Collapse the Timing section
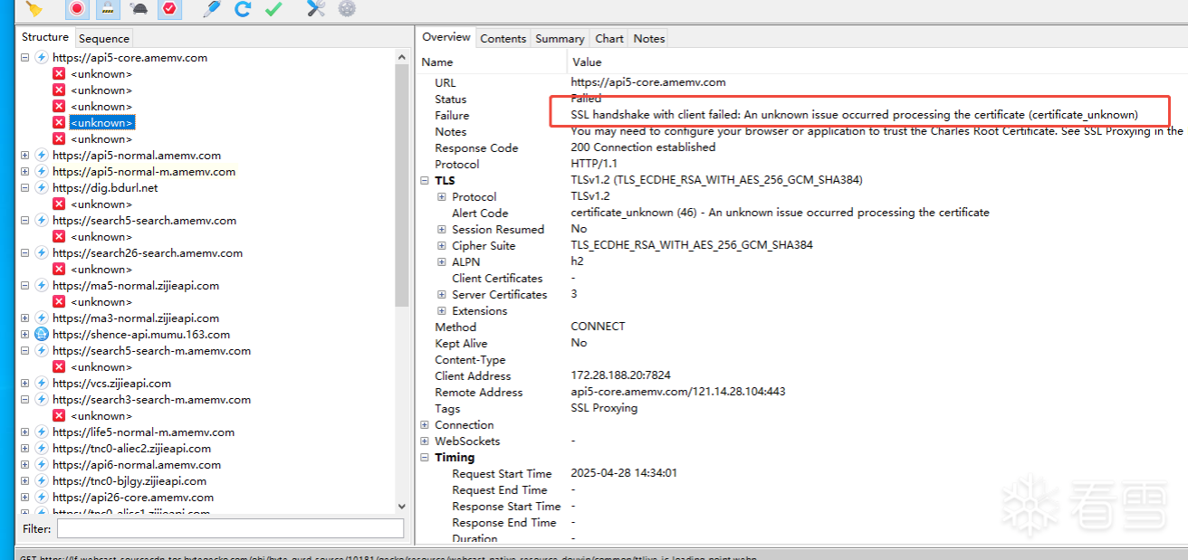1188x560 pixels. (425, 457)
